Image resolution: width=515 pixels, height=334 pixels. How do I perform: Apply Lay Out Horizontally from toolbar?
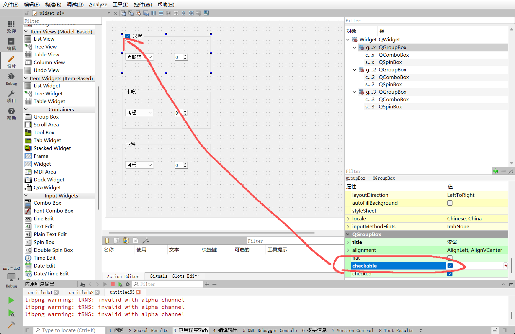click(154, 13)
